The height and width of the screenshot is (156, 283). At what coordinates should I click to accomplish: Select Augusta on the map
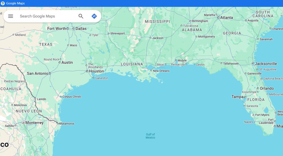coord(253,21)
